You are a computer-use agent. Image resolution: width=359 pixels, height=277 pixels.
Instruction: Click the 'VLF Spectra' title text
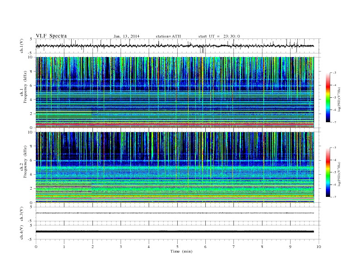tap(51, 36)
